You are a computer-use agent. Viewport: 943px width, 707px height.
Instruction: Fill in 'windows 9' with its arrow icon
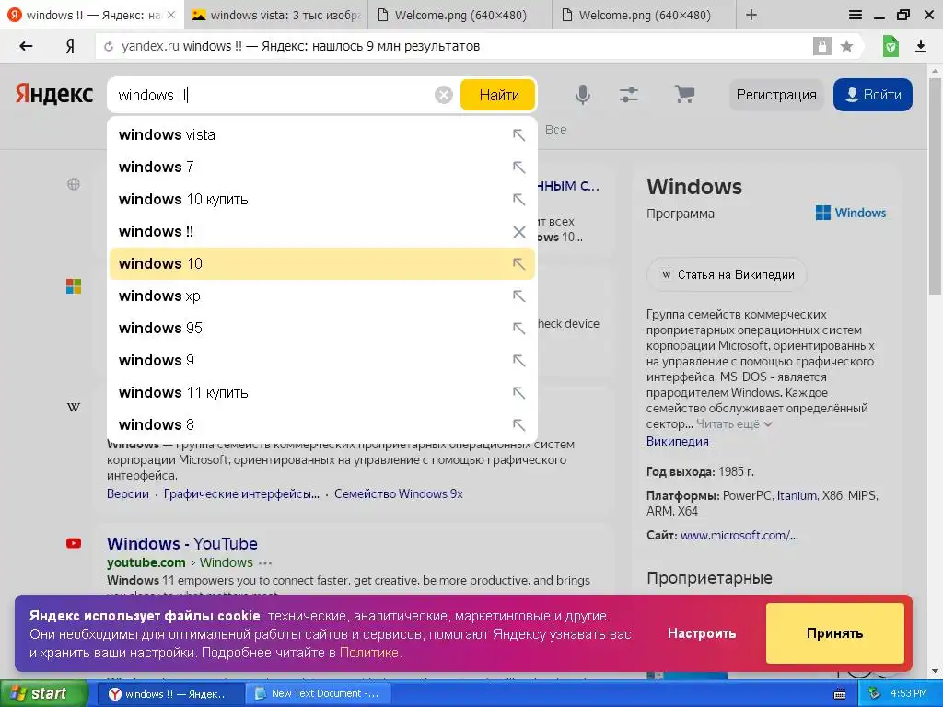[518, 360]
